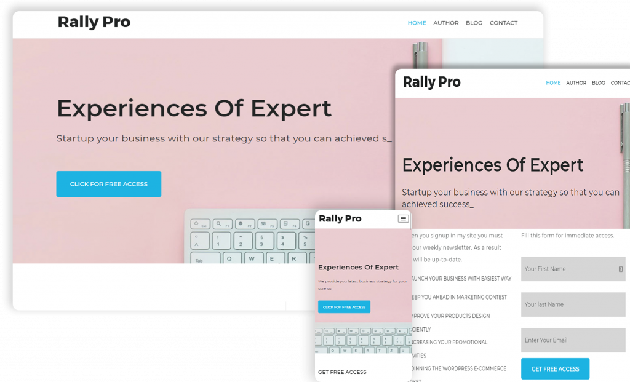Click autofill icon in Your First Name field
630x382 pixels.
tap(620, 269)
